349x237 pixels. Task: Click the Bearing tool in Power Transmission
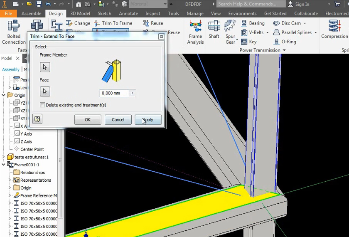coord(253,23)
